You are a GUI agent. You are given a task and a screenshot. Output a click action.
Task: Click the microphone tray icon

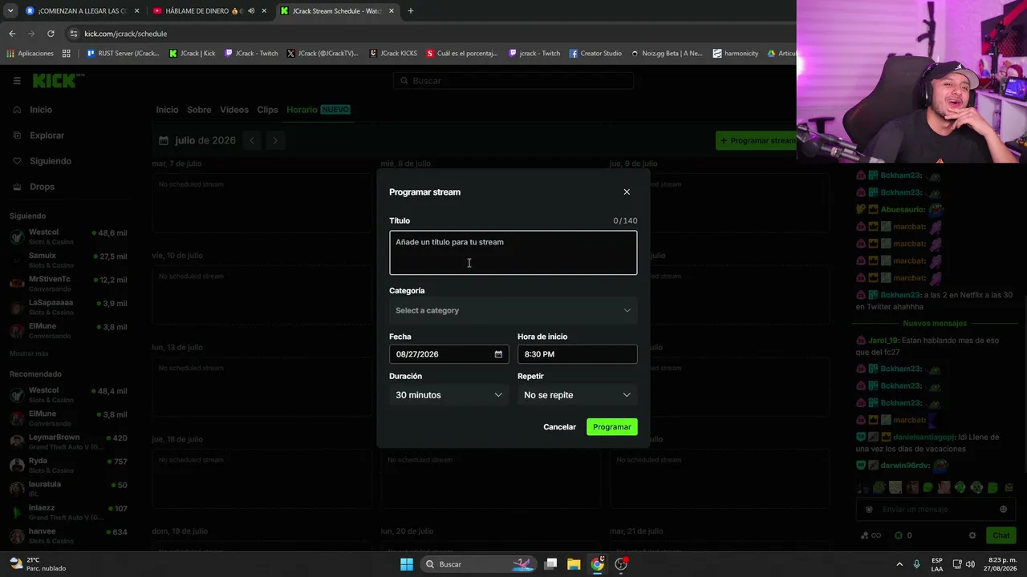tap(917, 564)
